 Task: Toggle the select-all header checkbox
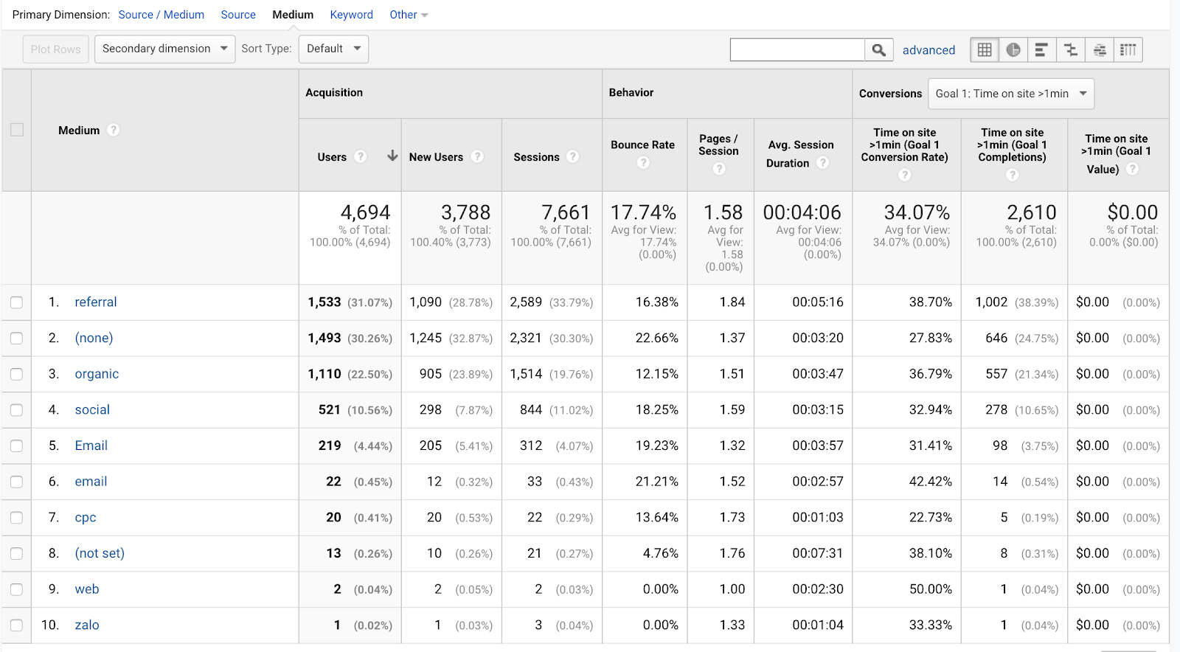(17, 130)
